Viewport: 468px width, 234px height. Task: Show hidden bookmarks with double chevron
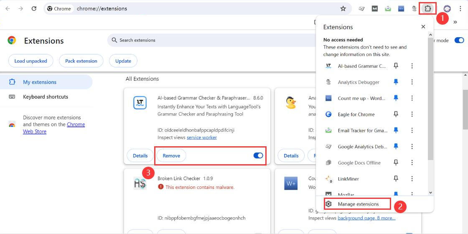[x=455, y=22]
